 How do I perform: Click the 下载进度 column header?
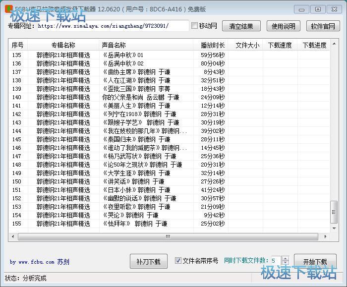(x=314, y=46)
